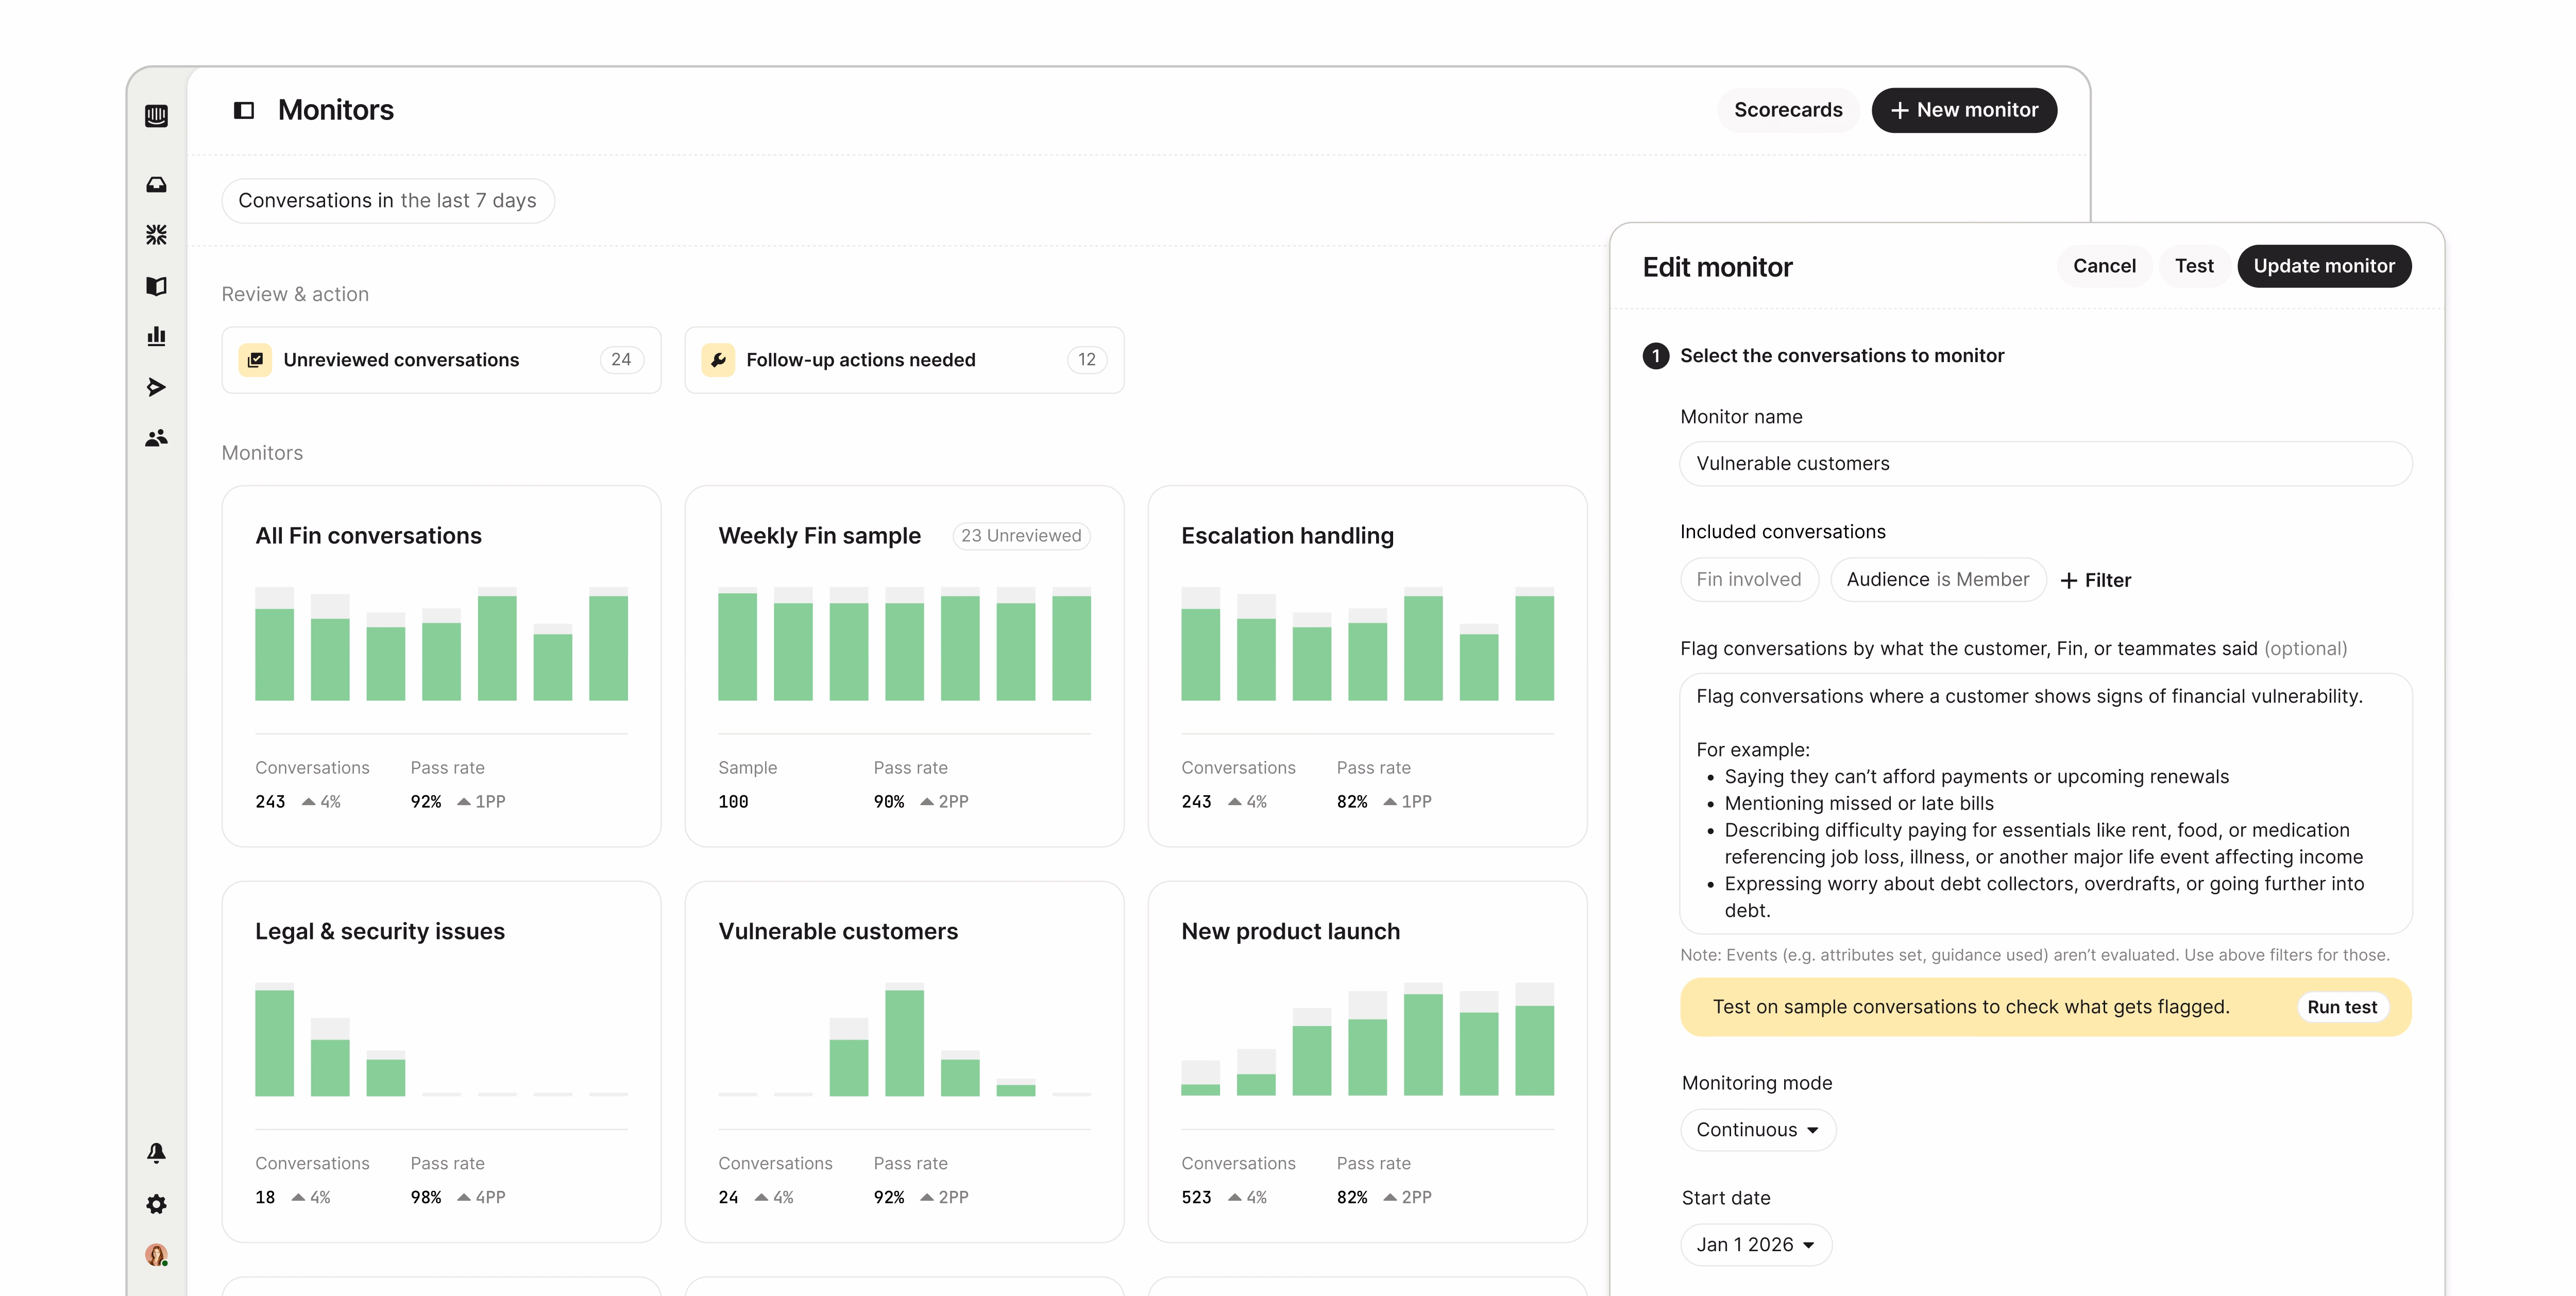Click the Fin AI sparkle sidebar icon

(156, 235)
